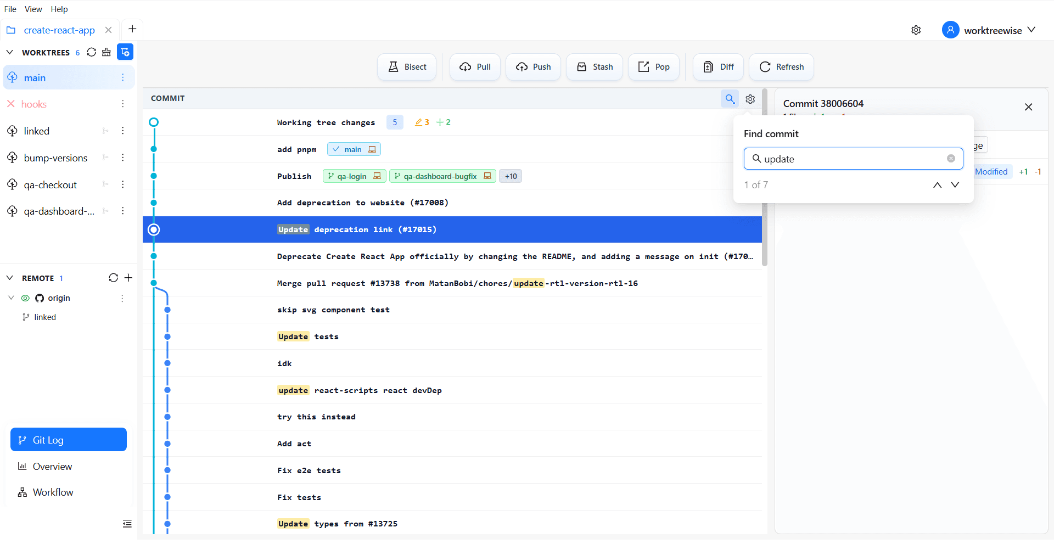Open options menu for hooks worktree

123,104
